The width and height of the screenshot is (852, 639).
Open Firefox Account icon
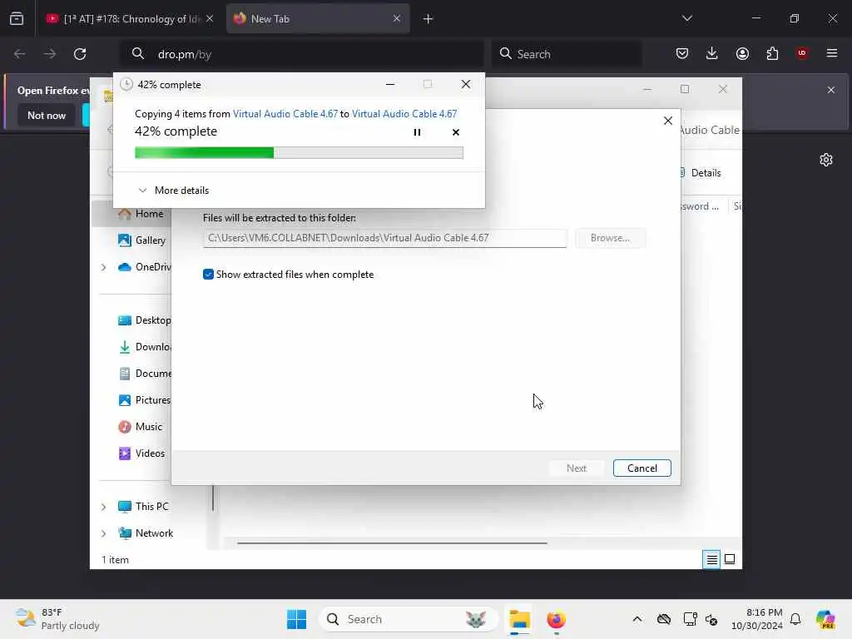[742, 53]
